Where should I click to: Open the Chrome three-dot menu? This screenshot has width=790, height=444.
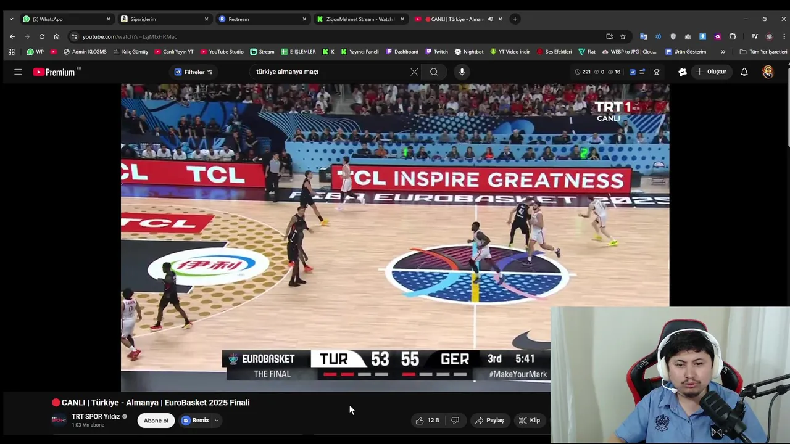[784, 36]
